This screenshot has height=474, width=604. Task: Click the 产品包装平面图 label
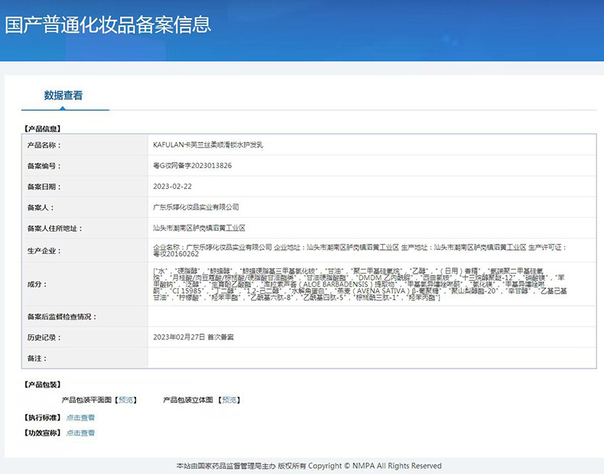(86, 400)
